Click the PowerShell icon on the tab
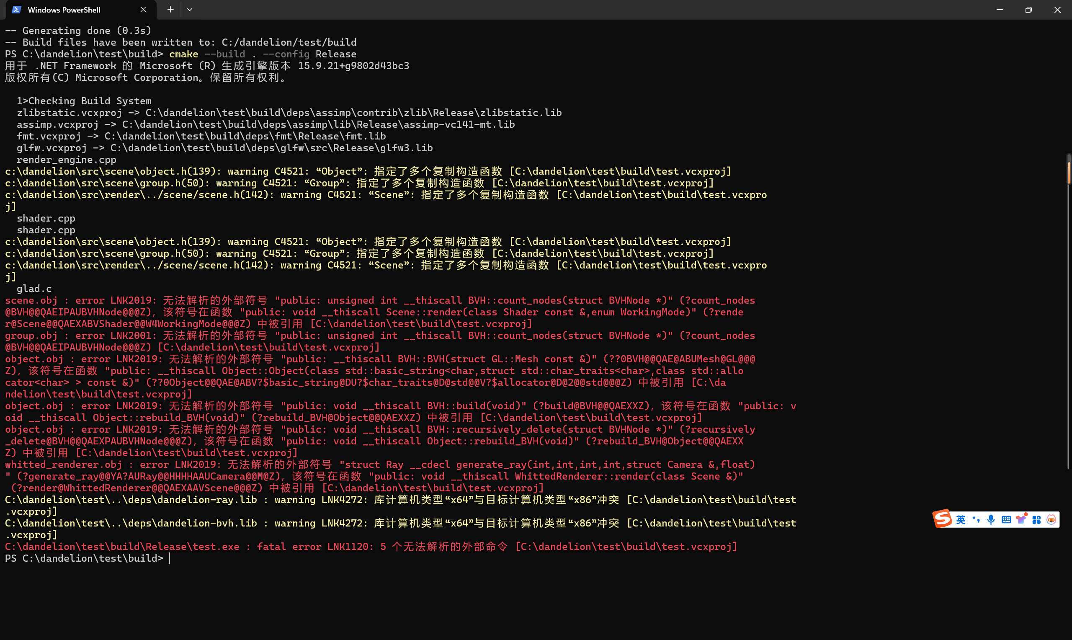This screenshot has height=640, width=1072. pyautogui.click(x=16, y=10)
